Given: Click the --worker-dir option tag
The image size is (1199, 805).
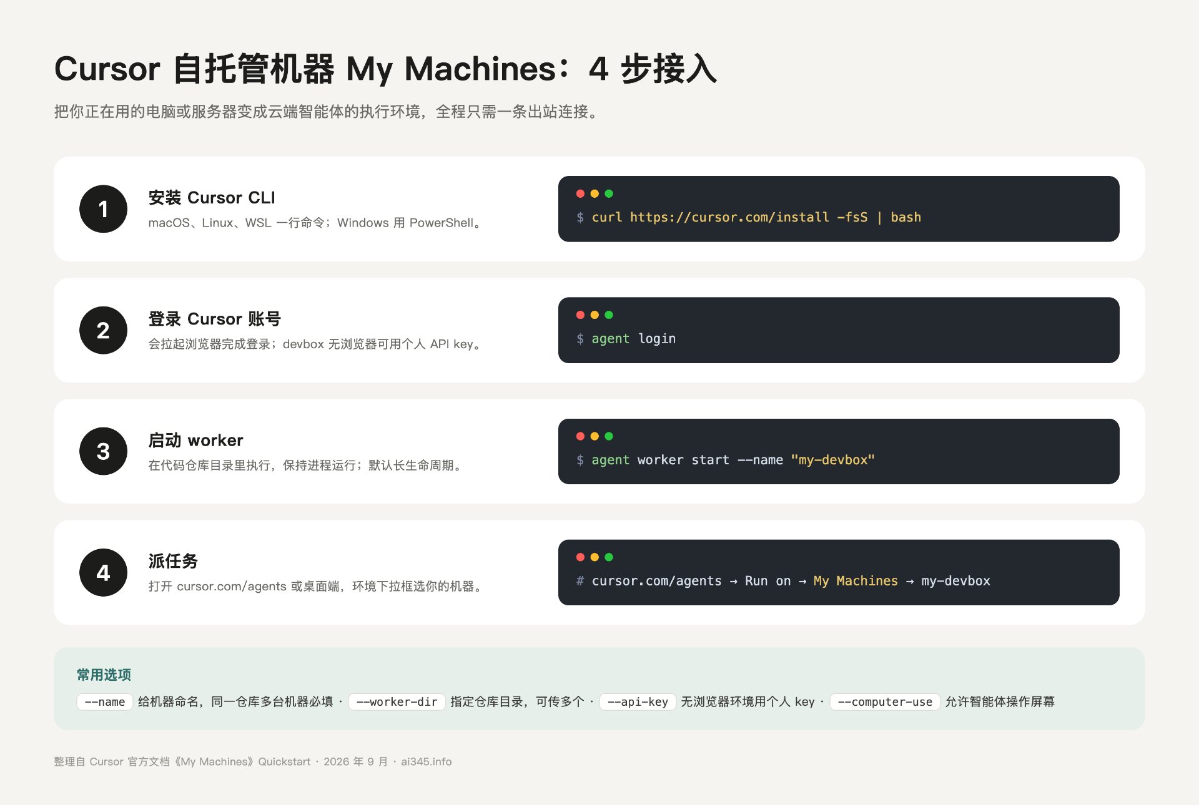Looking at the screenshot, I should (397, 701).
